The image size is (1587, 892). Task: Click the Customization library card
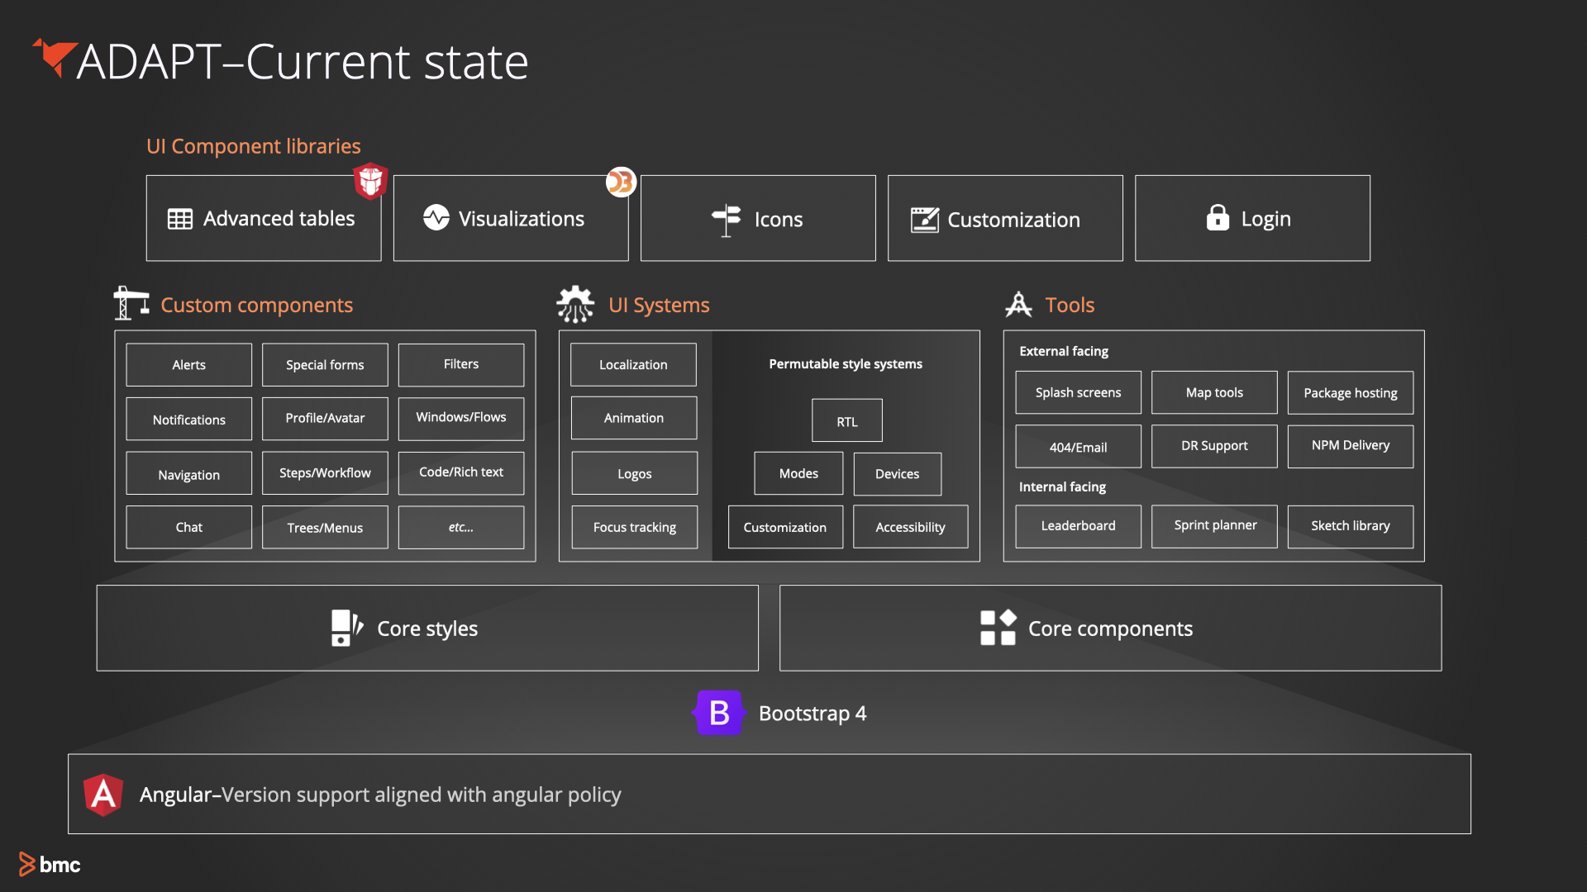1005,219
